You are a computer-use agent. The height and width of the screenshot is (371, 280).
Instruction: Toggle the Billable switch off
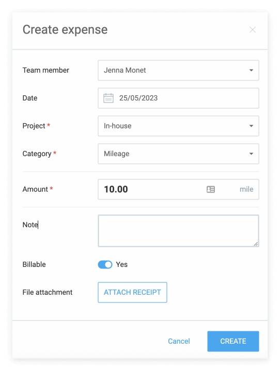click(105, 264)
